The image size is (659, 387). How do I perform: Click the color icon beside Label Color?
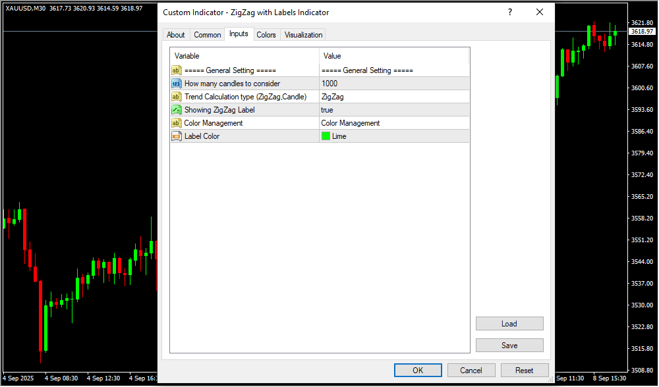pyautogui.click(x=176, y=136)
